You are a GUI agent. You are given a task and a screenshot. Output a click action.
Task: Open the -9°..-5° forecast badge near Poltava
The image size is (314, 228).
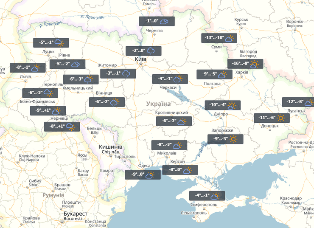coord(214,74)
